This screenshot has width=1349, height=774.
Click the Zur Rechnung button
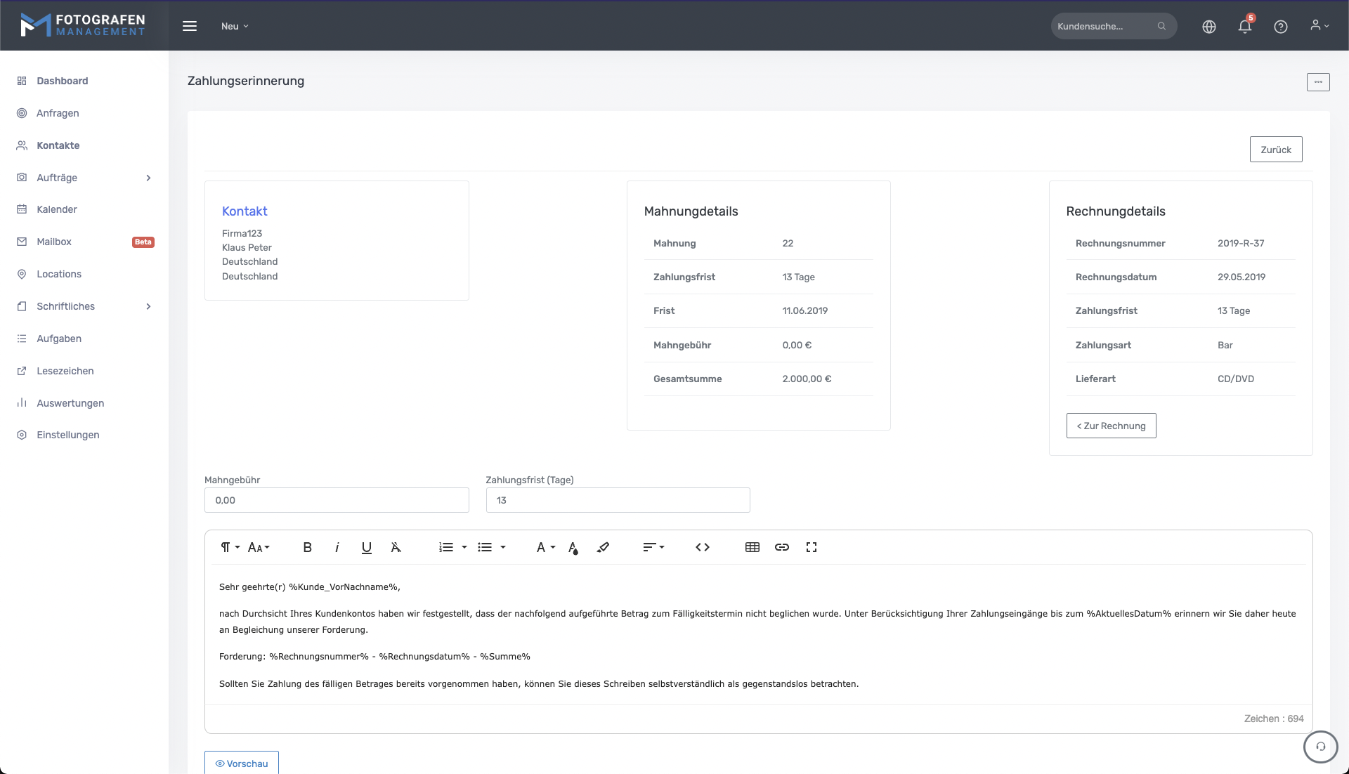tap(1111, 426)
